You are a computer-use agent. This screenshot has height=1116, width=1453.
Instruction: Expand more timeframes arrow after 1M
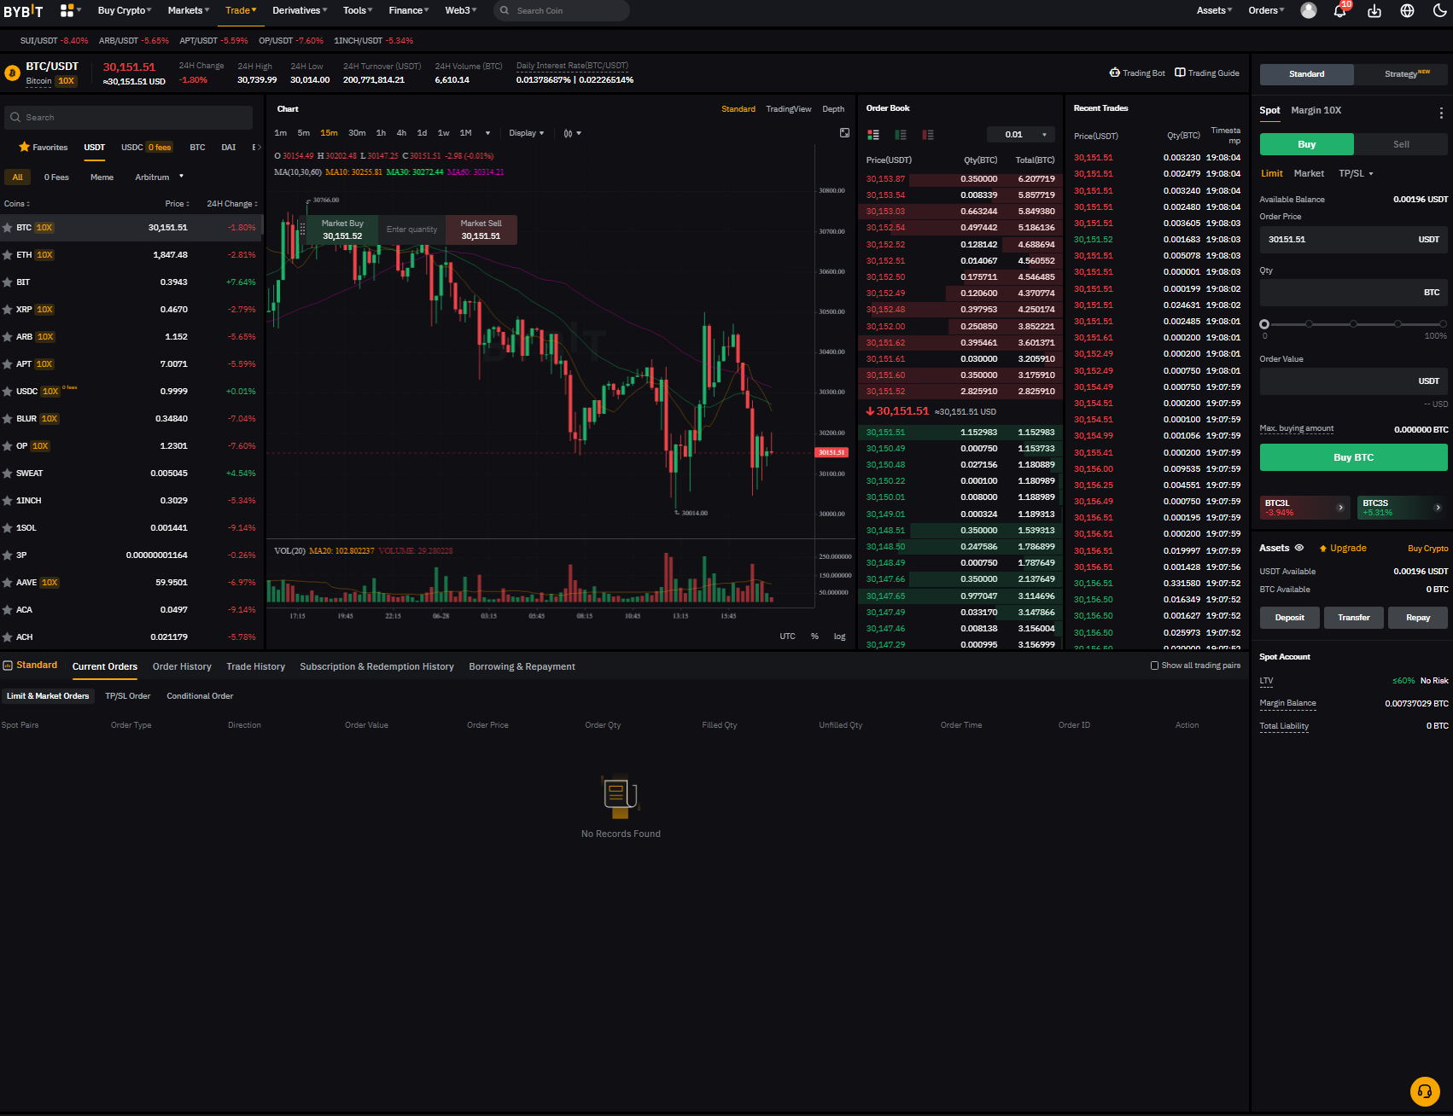coord(487,133)
